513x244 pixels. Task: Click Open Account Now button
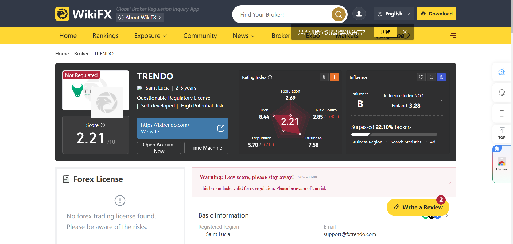point(159,148)
